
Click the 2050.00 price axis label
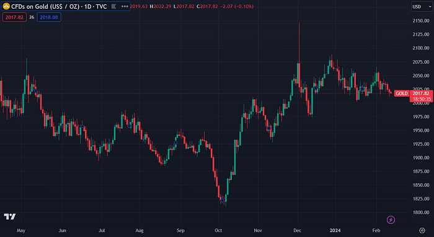point(421,75)
